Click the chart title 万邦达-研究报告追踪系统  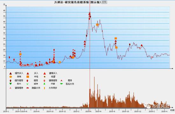pos(78,2)
